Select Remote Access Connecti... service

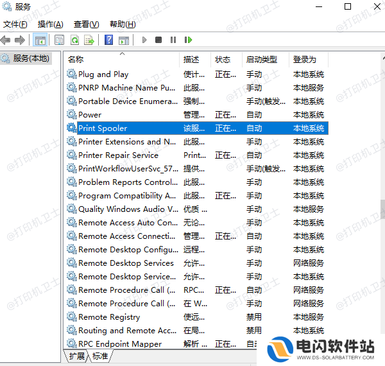(x=198, y=236)
